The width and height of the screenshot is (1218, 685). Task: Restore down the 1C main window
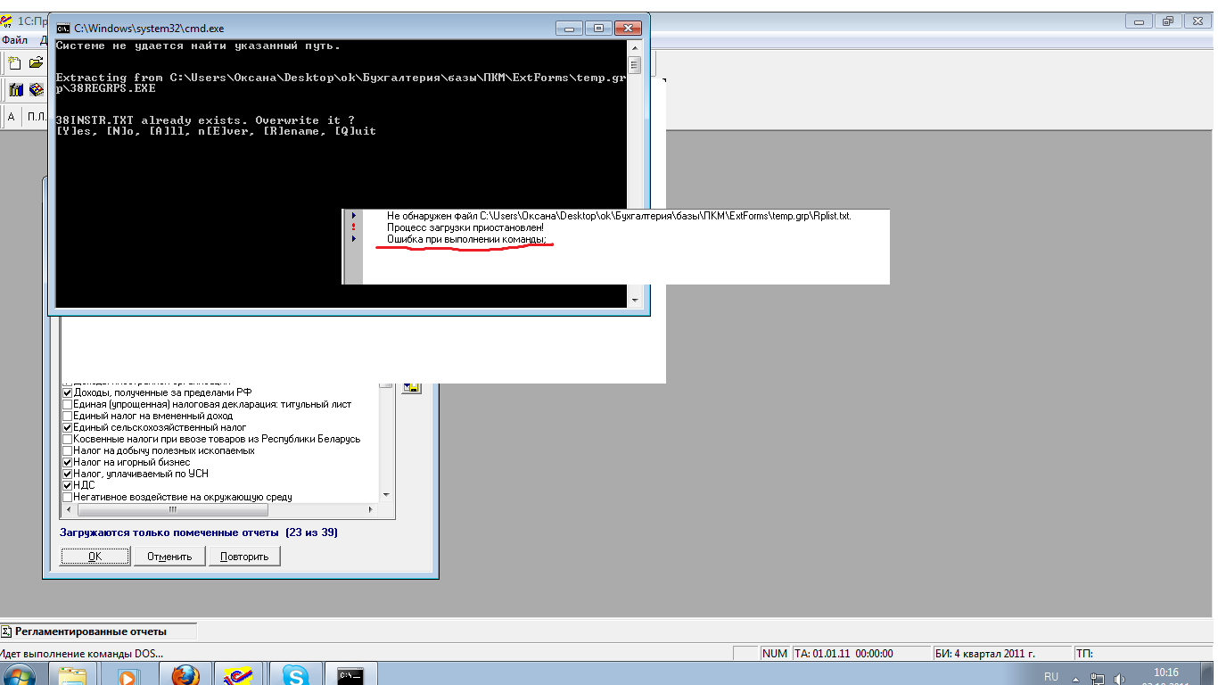coord(1170,21)
